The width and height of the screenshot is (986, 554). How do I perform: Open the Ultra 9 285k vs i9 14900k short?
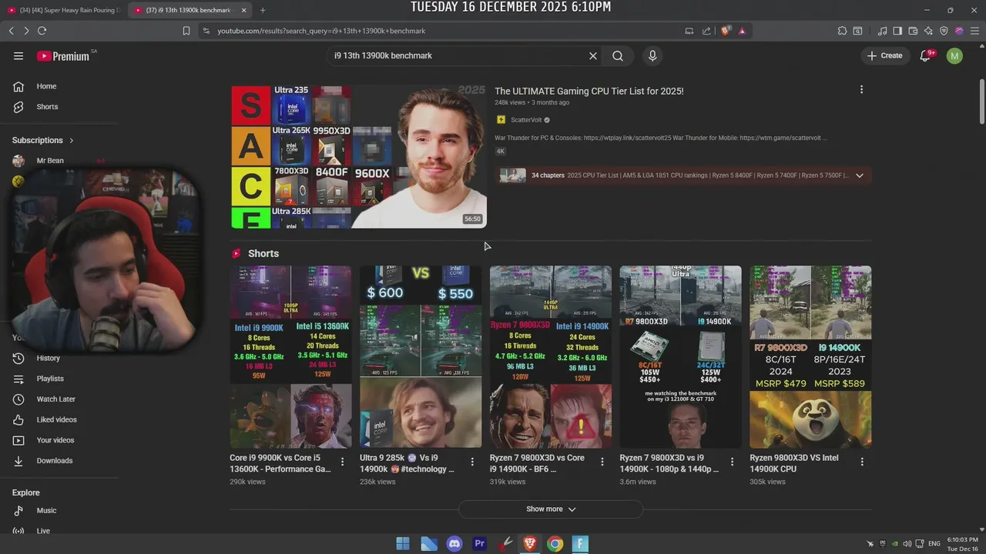(421, 357)
